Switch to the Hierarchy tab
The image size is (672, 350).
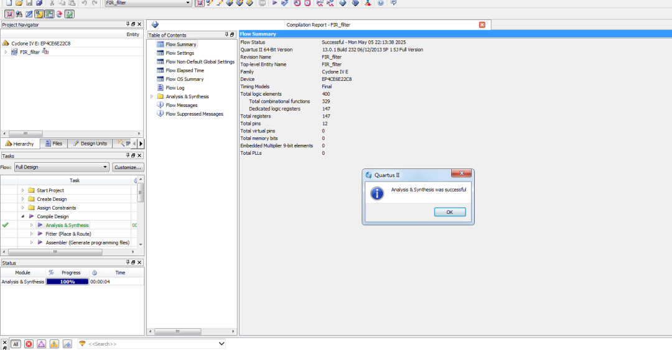click(20, 144)
